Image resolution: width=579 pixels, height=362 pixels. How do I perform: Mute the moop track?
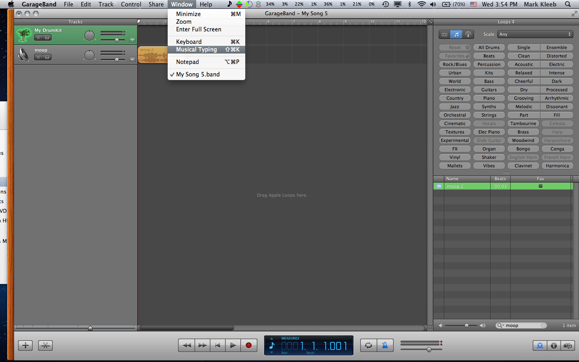(39, 57)
